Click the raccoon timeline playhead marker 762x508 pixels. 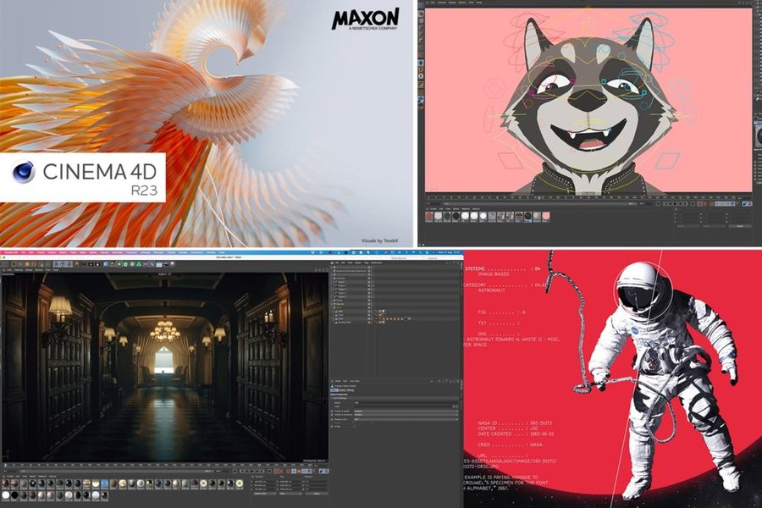pyautogui.click(x=539, y=198)
